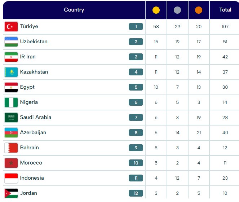The image size is (239, 202).
Task: Click the IR Iran flag icon
Action: click(11, 57)
